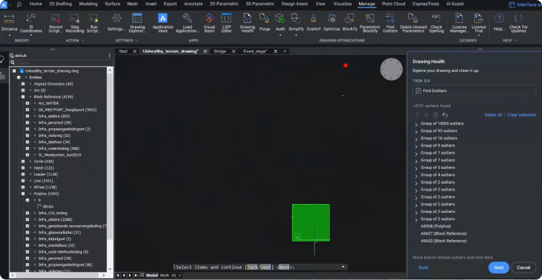Launch the Application store
The height and width of the screenshot is (280, 542).
click(163, 24)
